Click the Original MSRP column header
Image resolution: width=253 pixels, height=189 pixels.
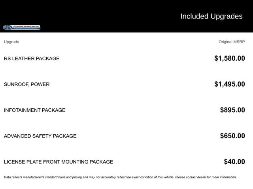pos(232,42)
